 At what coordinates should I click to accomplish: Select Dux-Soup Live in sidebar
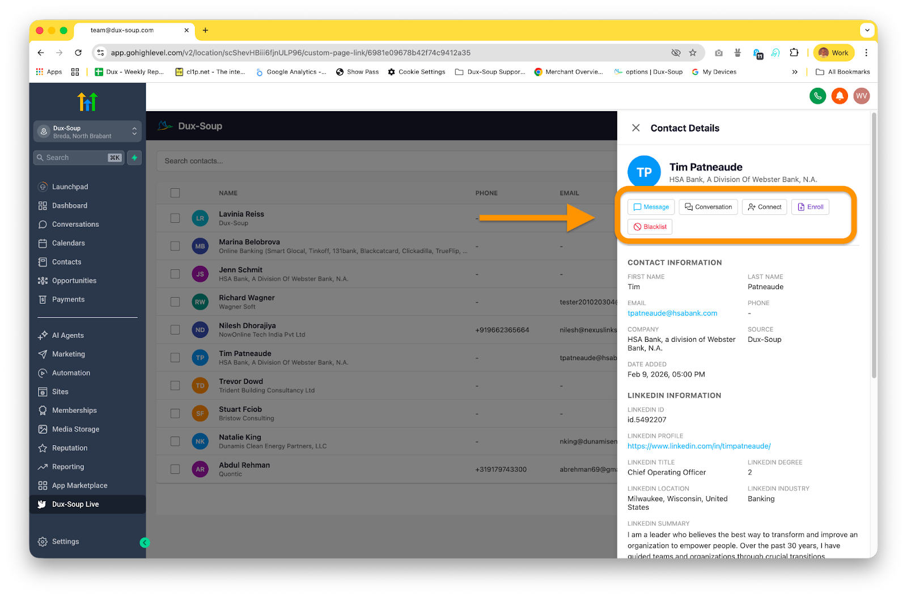(x=87, y=504)
